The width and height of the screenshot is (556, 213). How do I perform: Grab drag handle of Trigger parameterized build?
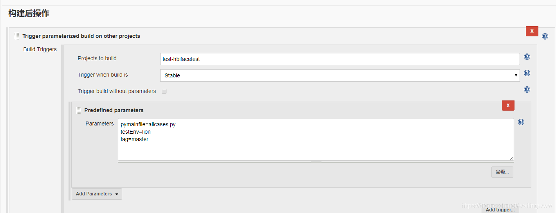(x=16, y=36)
